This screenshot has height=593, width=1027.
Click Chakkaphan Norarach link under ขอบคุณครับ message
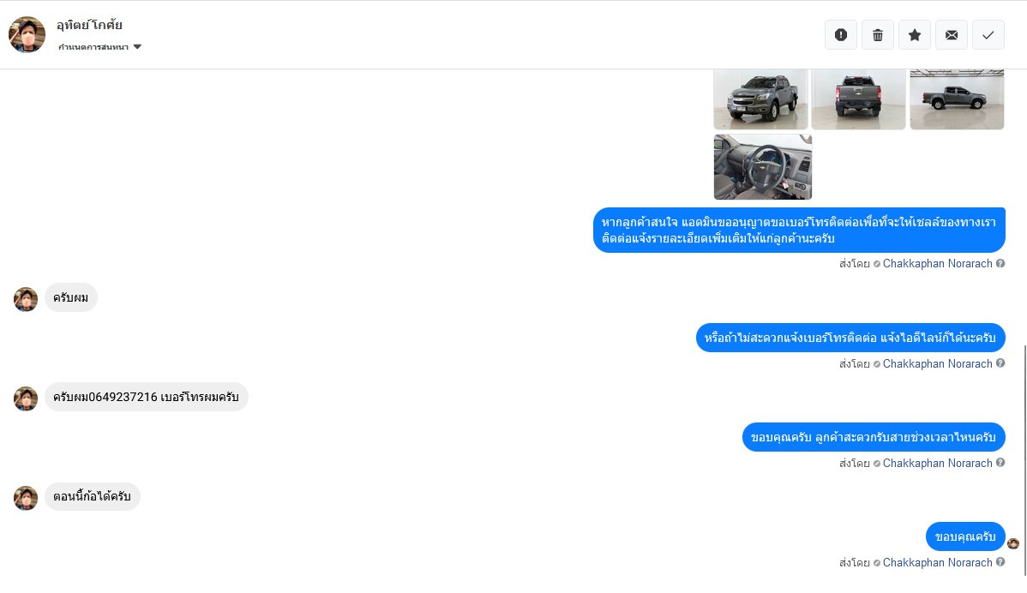937,562
